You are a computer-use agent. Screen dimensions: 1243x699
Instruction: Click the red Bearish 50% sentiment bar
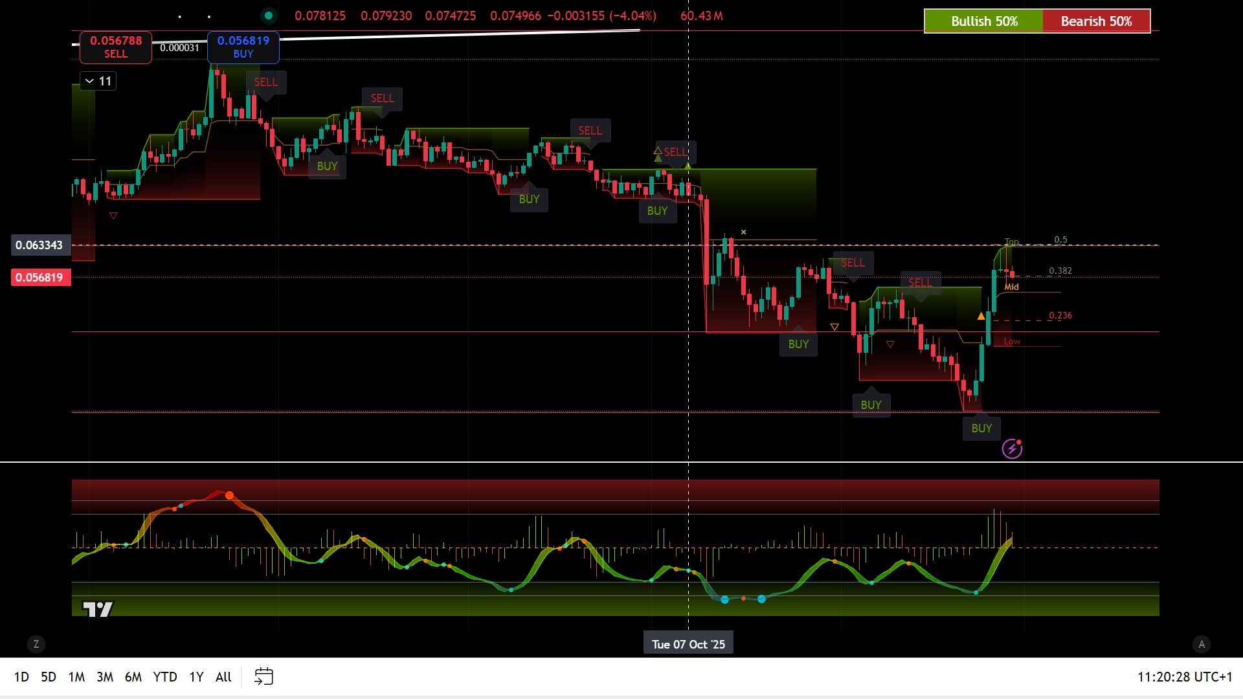click(1096, 21)
